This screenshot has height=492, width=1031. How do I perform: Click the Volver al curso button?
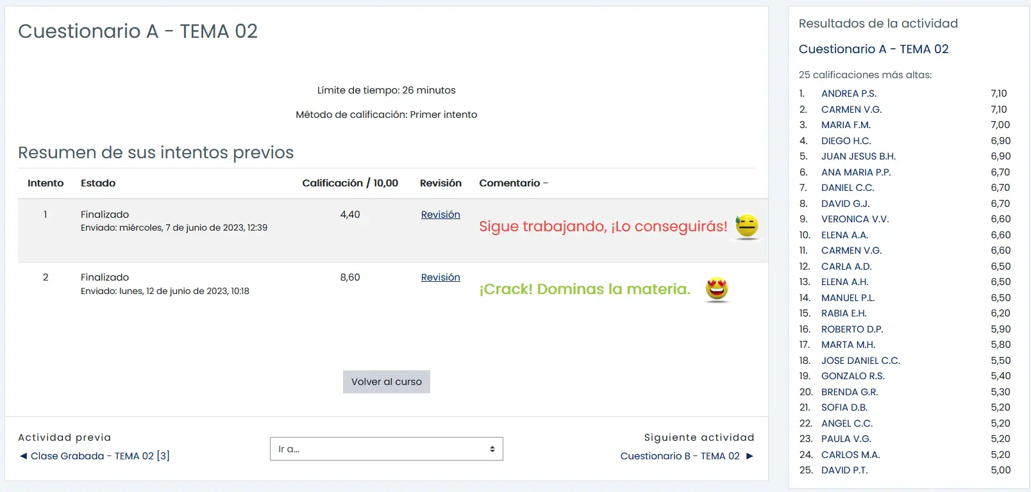point(386,382)
